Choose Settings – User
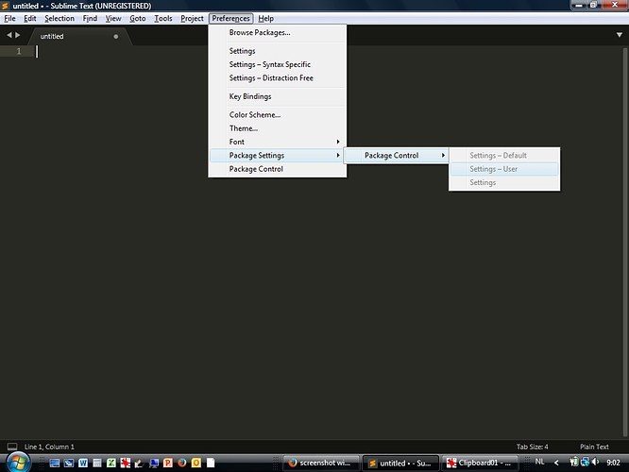Screen dimensions: 629x472 [504, 169]
